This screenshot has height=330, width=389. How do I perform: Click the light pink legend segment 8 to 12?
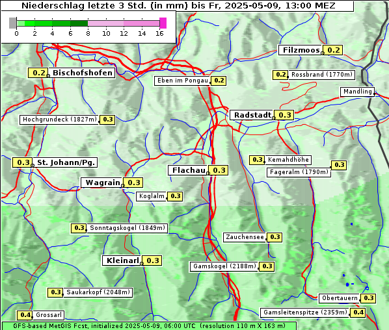pos(105,23)
